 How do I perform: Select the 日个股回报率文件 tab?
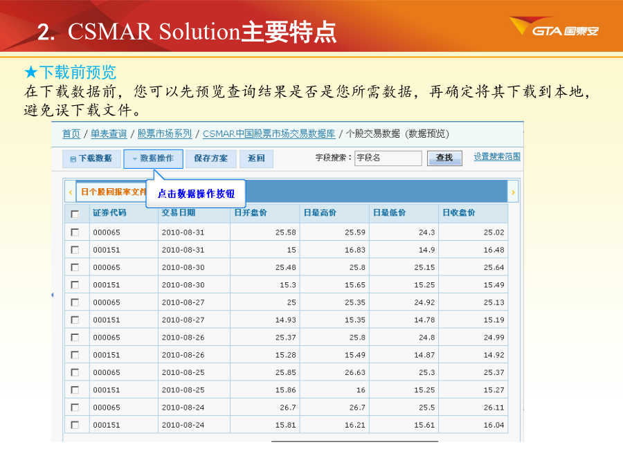pos(112,192)
